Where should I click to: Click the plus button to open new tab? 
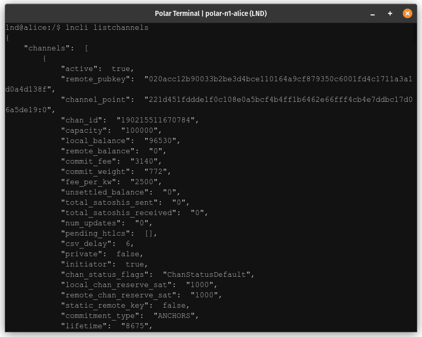(x=390, y=13)
